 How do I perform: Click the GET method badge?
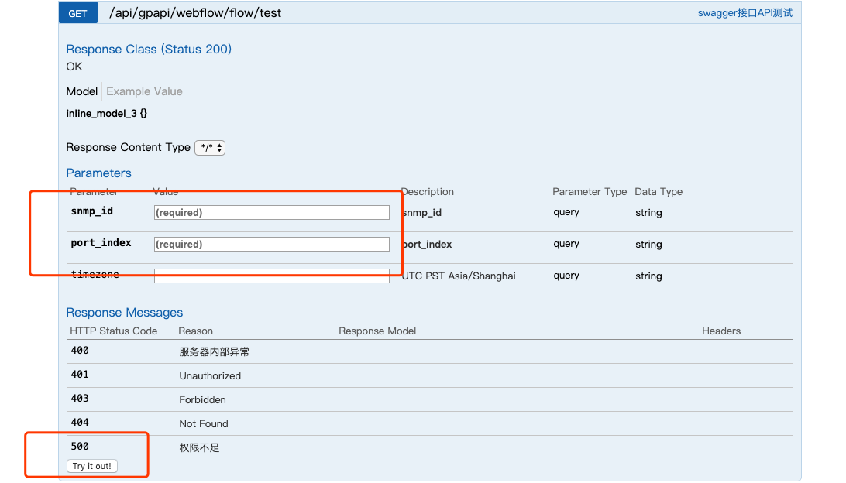click(x=77, y=12)
